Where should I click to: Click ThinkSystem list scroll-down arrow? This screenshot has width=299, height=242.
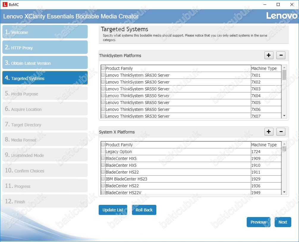(284, 116)
